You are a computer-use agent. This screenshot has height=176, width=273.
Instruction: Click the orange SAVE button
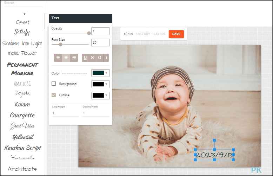[176, 34]
